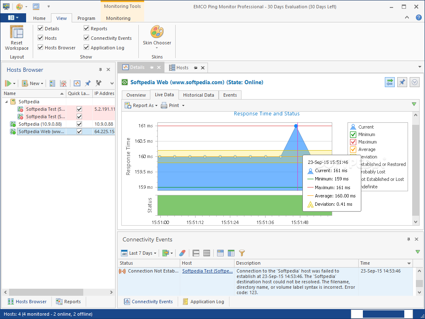Screen dimensions: 425x319
Task: Click the host properties icon after New
Action: [53, 83]
